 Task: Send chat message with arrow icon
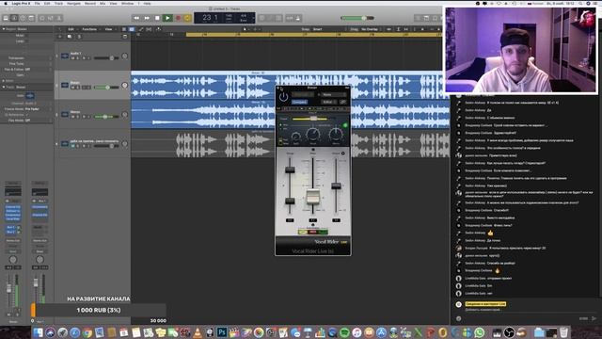click(594, 318)
